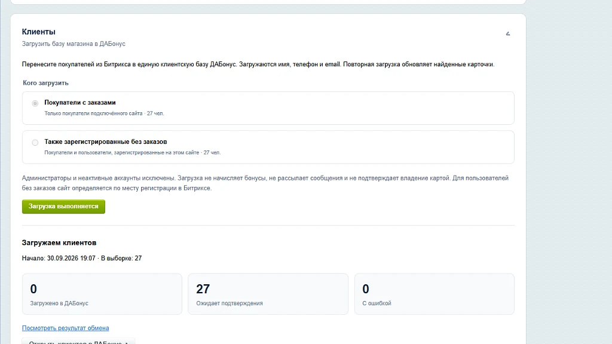Click Покупатели и пользователи, зарегистрированные description
612x344 pixels.
click(x=122, y=152)
